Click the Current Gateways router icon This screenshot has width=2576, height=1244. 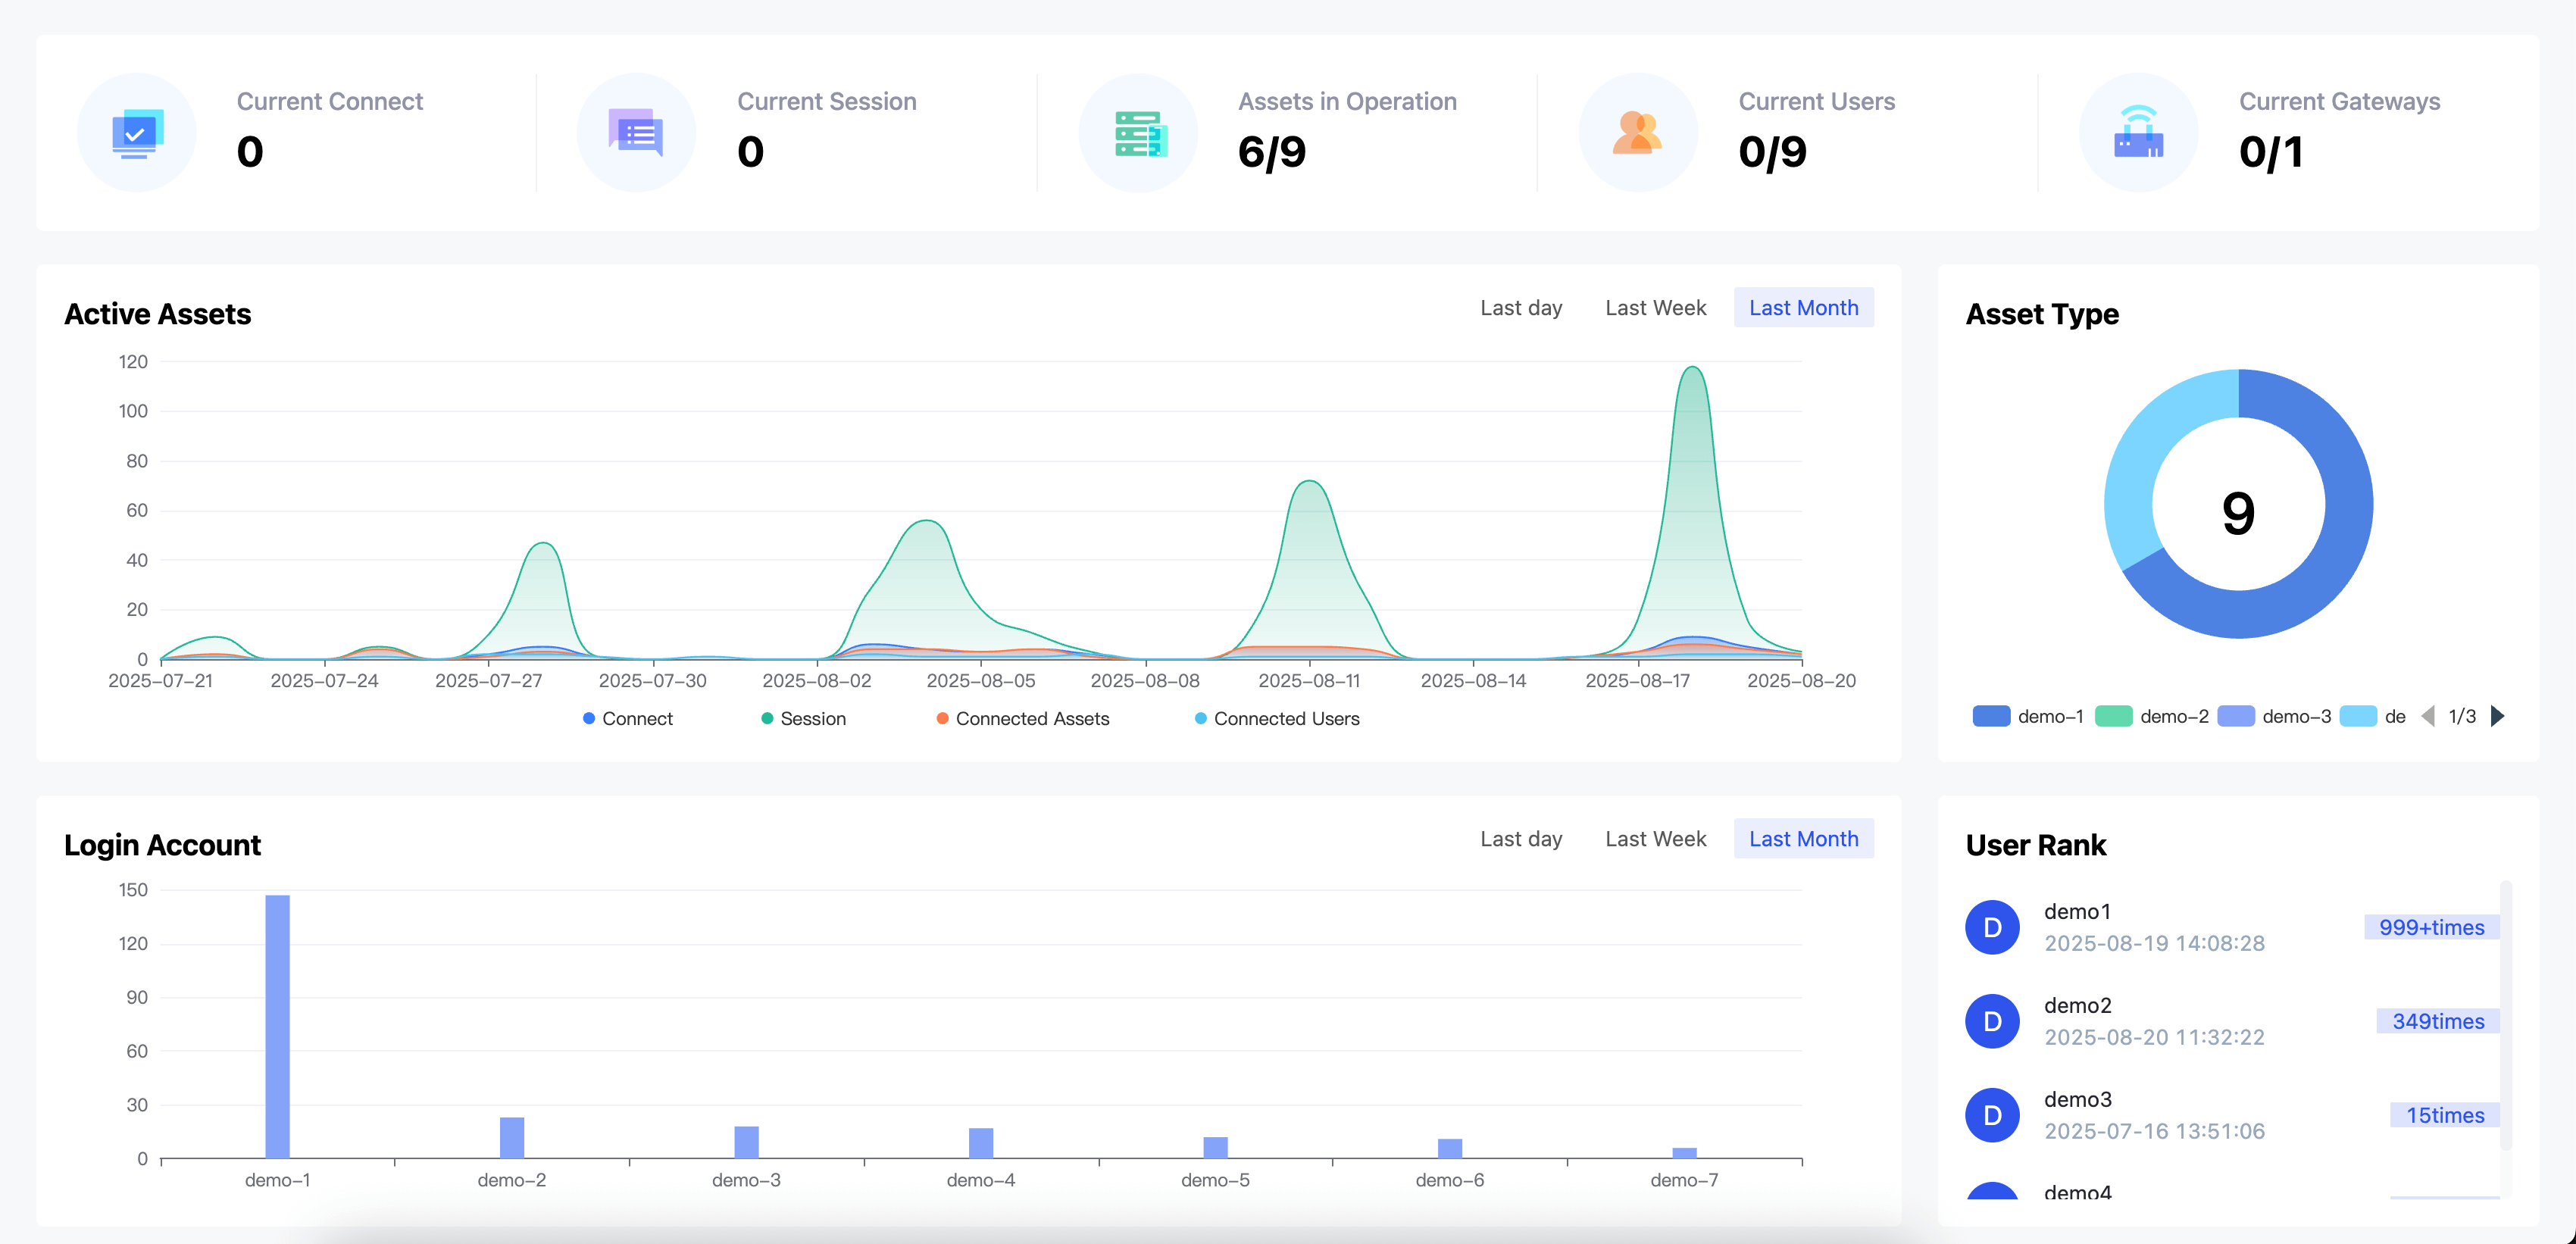click(2138, 133)
